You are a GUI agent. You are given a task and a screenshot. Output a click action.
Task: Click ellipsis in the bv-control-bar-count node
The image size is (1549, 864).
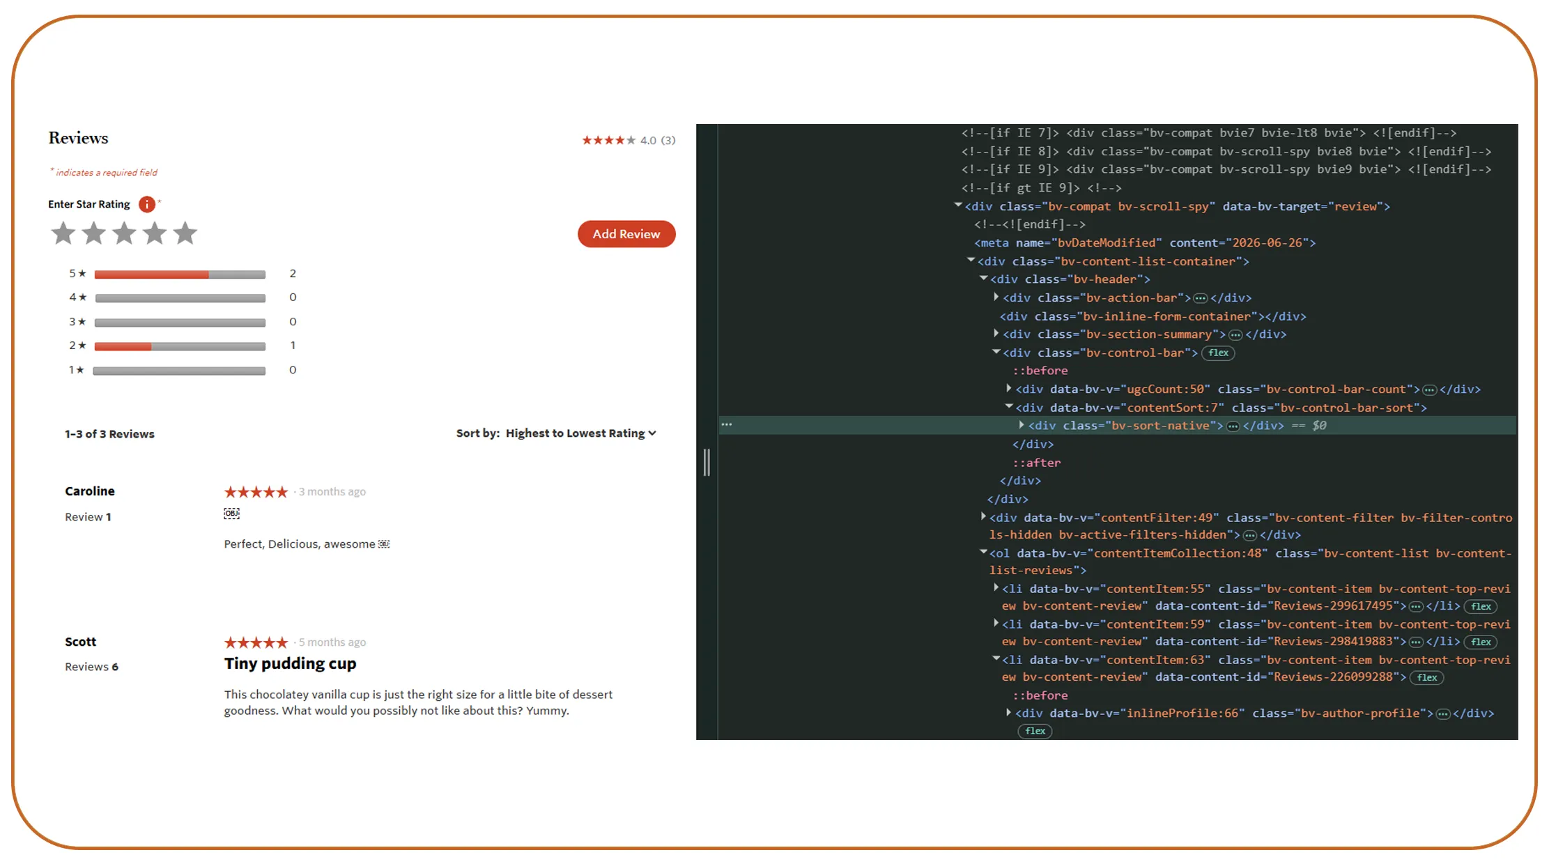tap(1430, 390)
